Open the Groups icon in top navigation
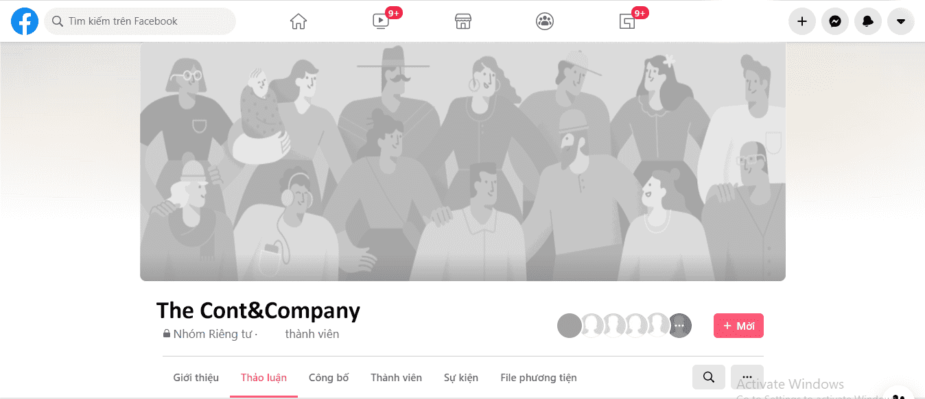 tap(545, 21)
